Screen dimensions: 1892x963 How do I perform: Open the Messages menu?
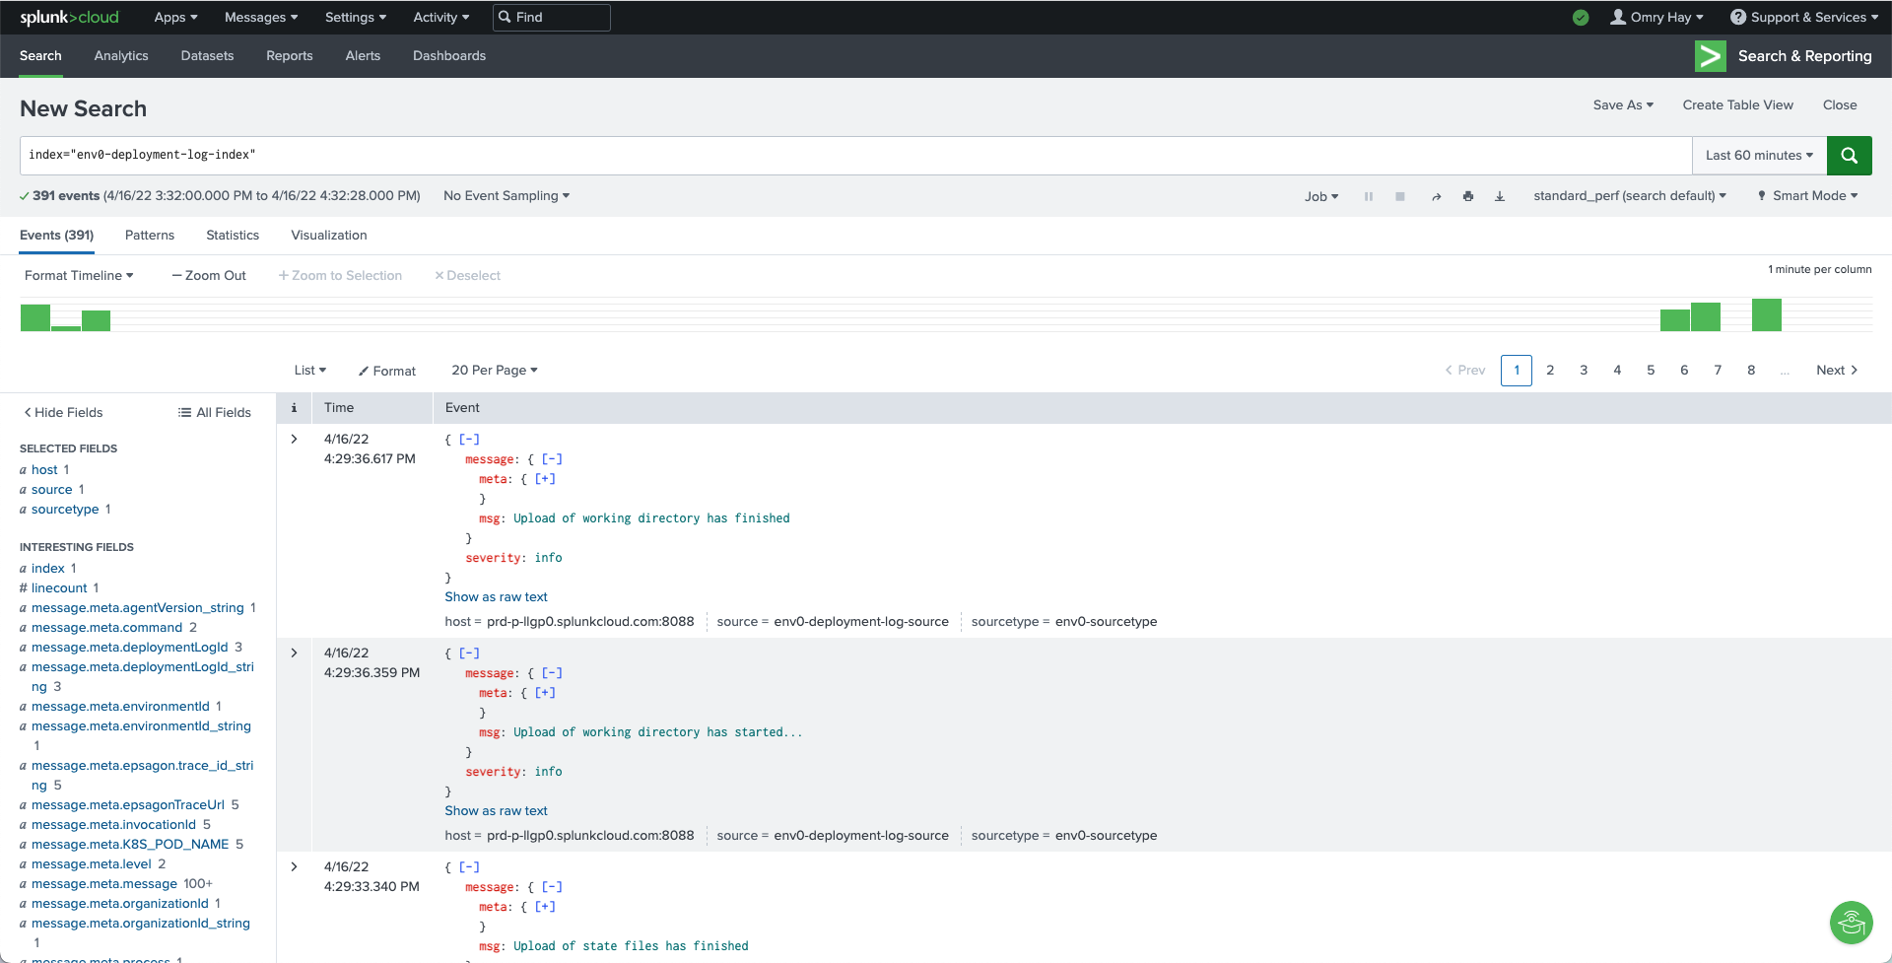260,17
